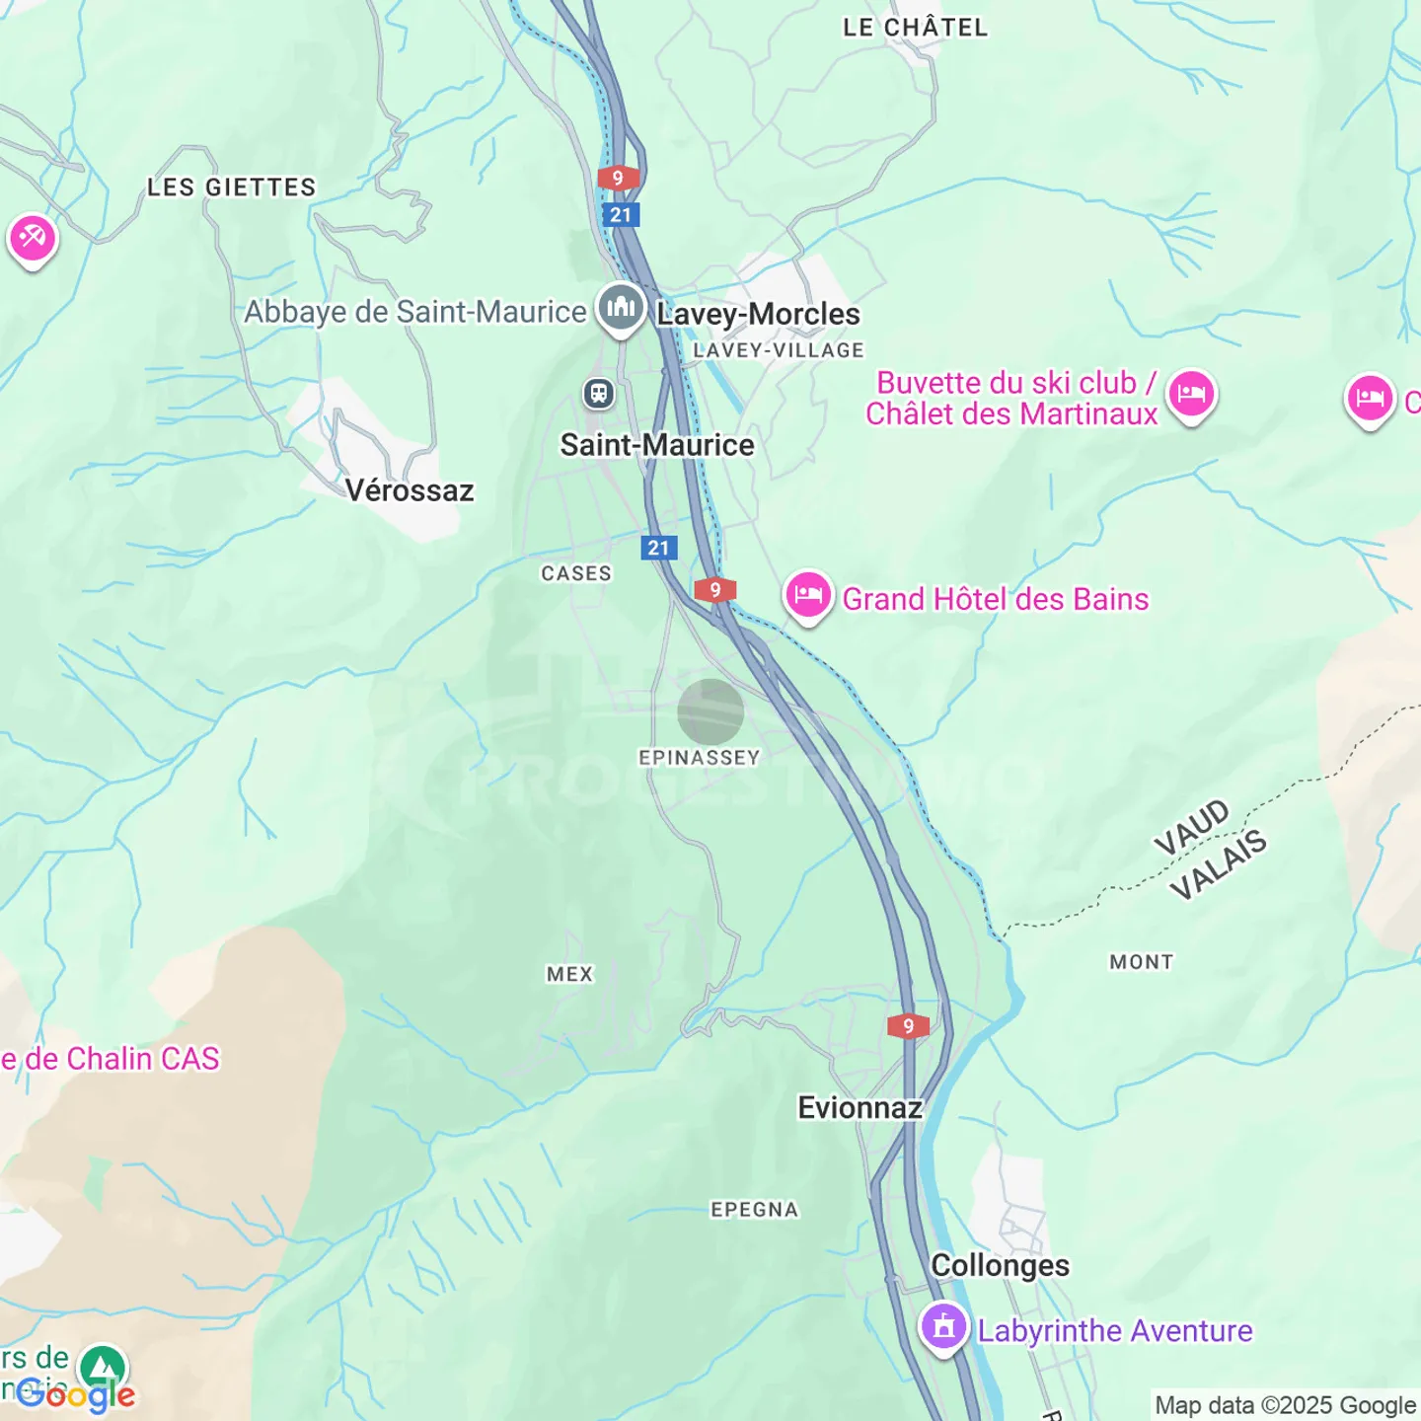Click the pink climbing marker near Les Giettes

(x=33, y=240)
